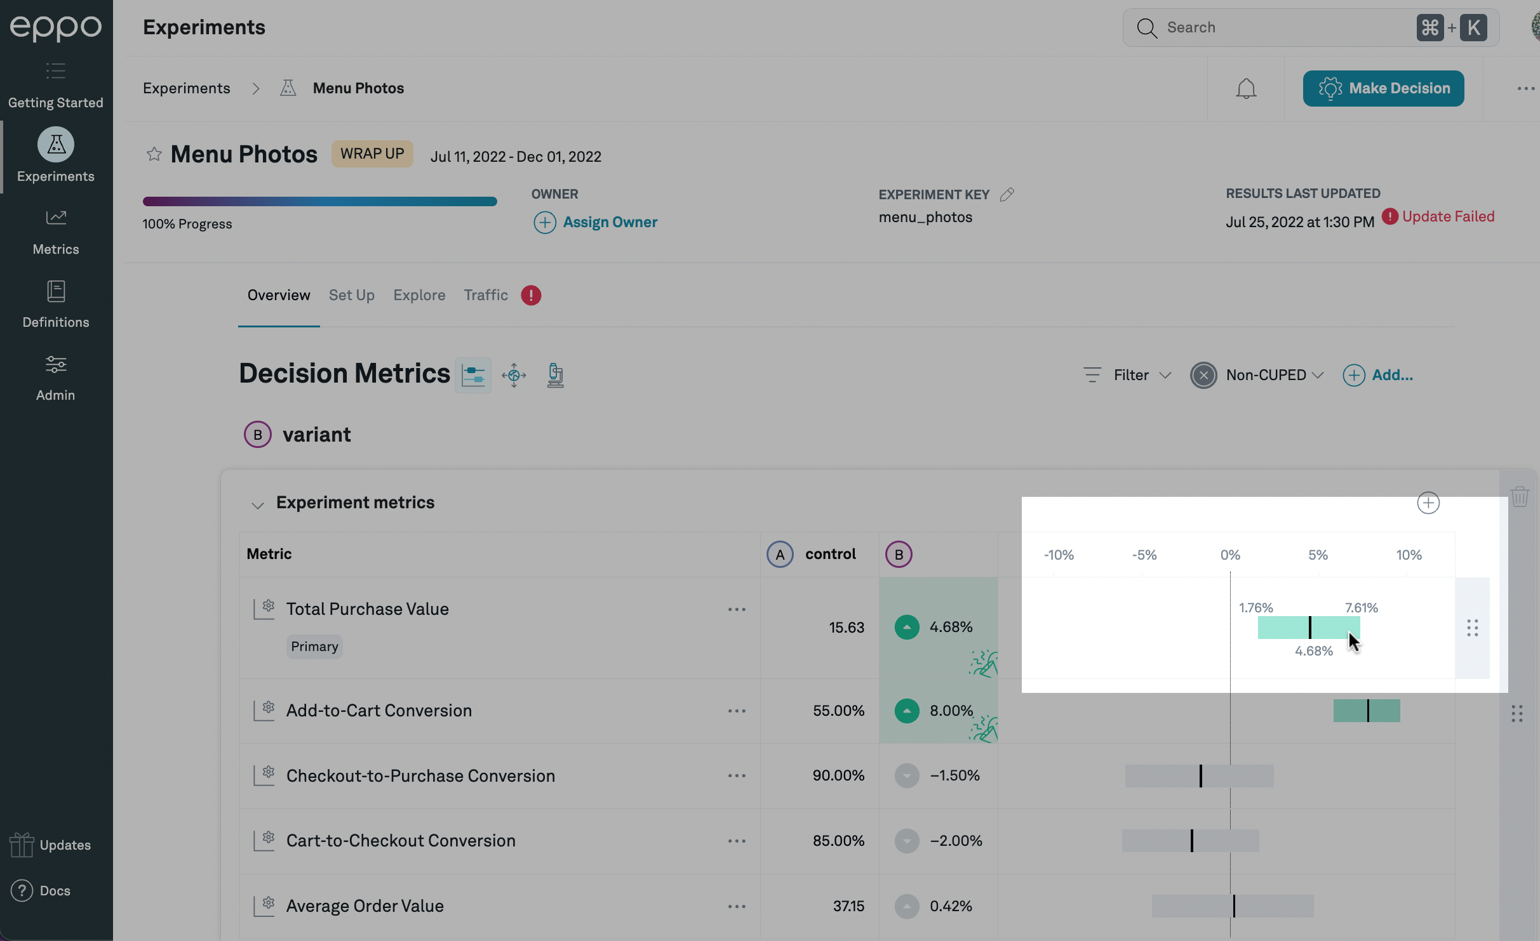Clear the Non-CUPED setting X toggle
The height and width of the screenshot is (941, 1540).
[1203, 375]
